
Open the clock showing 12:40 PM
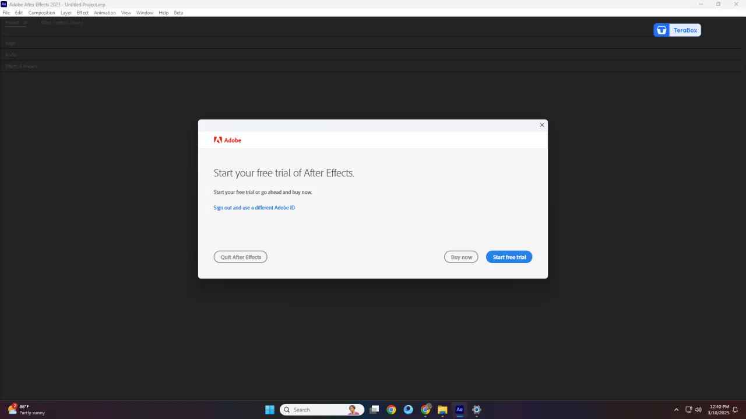(x=719, y=410)
